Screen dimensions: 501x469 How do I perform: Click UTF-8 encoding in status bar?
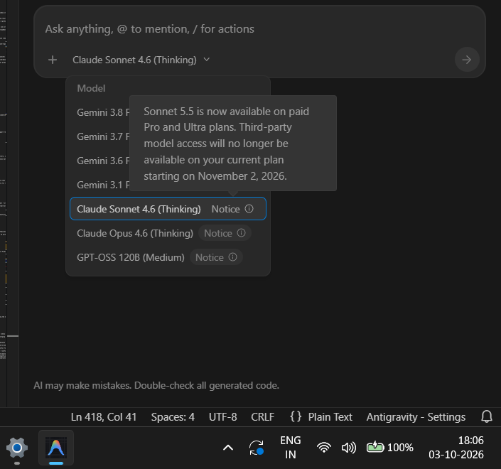pyautogui.click(x=222, y=417)
